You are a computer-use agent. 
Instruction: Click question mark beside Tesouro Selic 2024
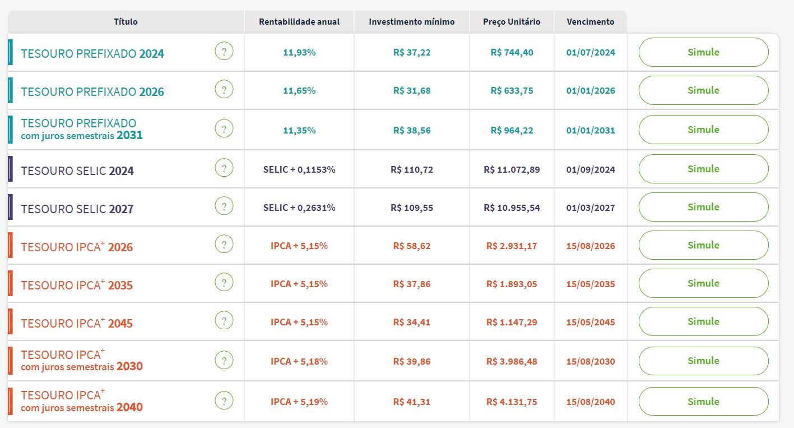pos(224,168)
